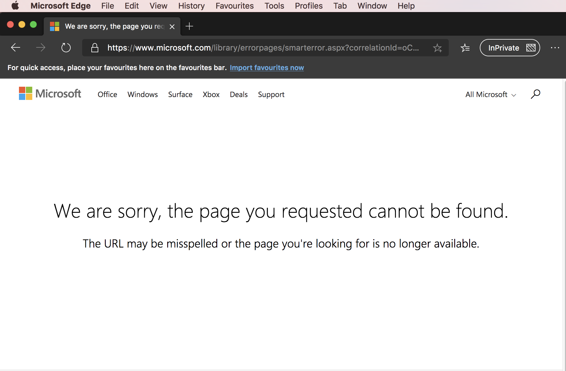
Task: Reload the page with refresh icon
Action: tap(66, 47)
